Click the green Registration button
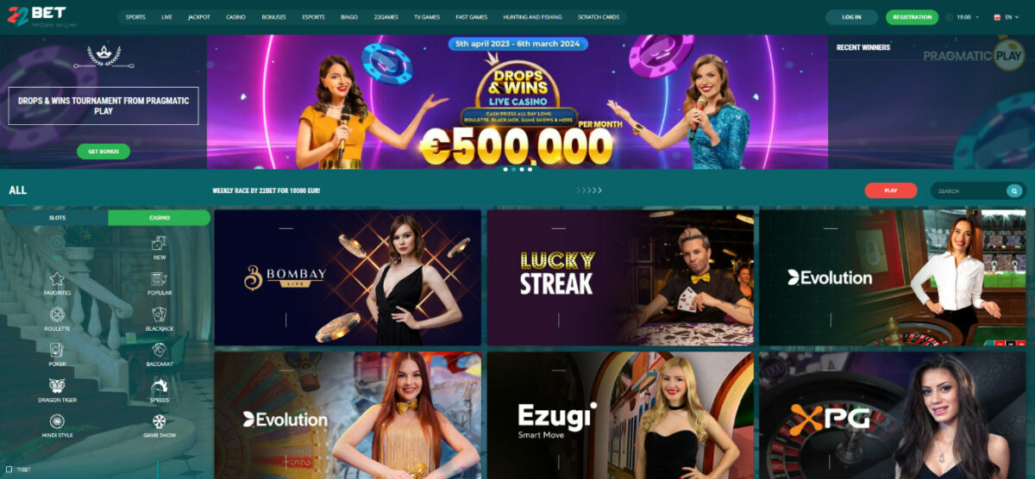The width and height of the screenshot is (1035, 479). click(x=912, y=17)
